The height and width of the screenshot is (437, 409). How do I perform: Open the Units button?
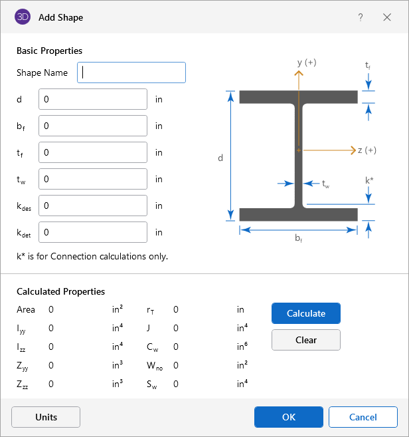click(46, 417)
